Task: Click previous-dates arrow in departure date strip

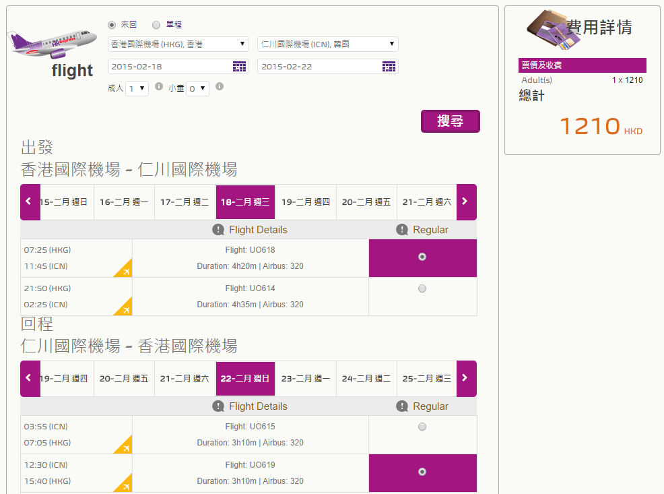Action: [29, 202]
